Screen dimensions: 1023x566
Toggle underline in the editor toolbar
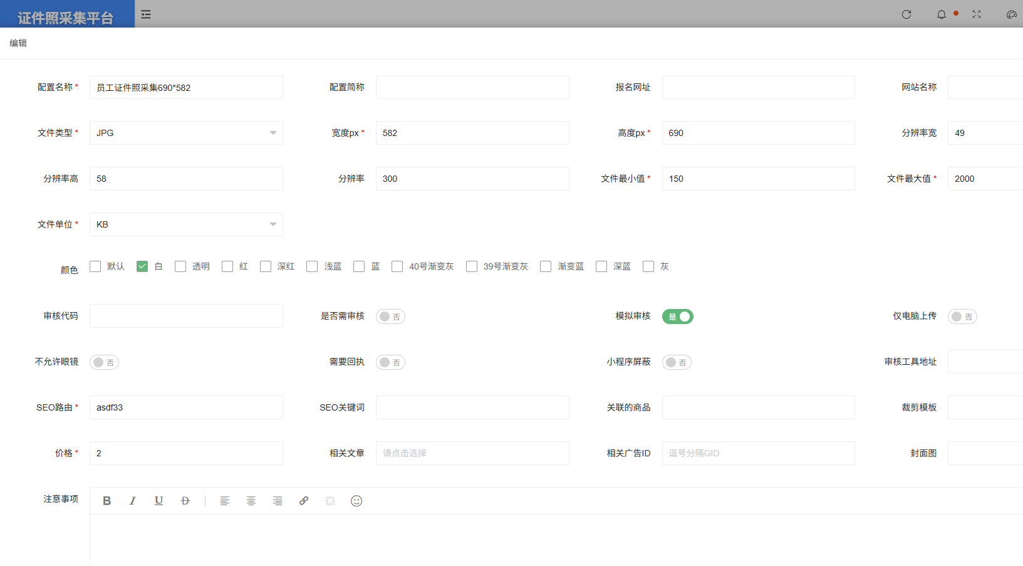159,501
